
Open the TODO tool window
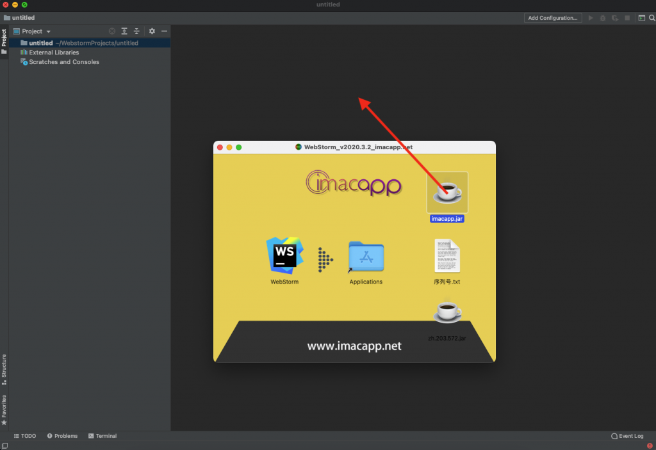point(25,436)
